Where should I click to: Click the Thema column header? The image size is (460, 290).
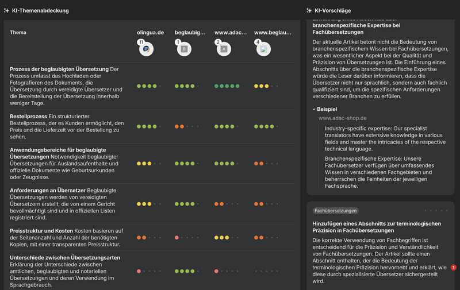(18, 33)
